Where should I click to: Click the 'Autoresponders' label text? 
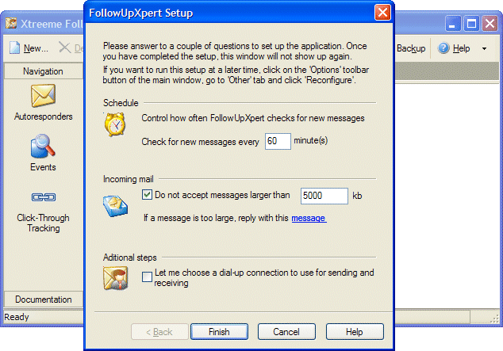[x=44, y=116]
